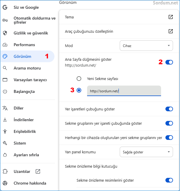
Task: Click the power icon for Başlangıçta
Action: point(5,91)
